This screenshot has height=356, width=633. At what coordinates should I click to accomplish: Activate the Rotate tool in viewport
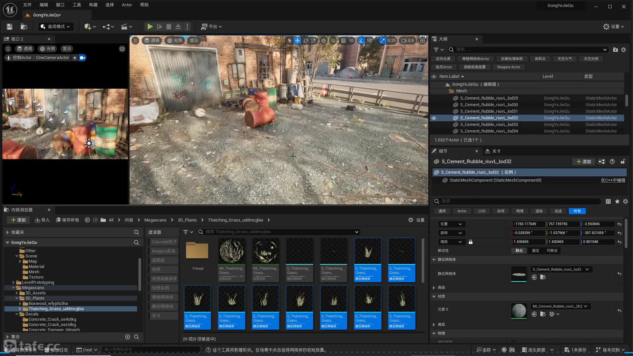306,41
